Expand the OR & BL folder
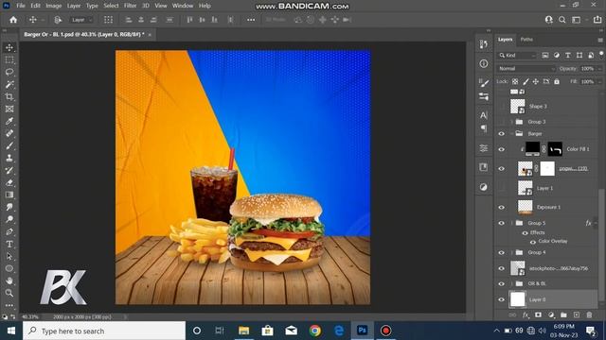Viewport: 606px width, 340px height. tap(512, 283)
